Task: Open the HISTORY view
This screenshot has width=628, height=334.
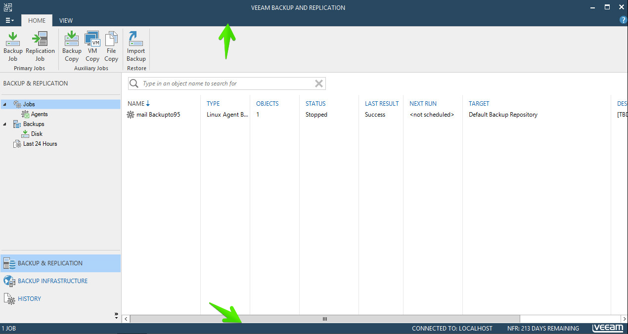Action: pos(60,299)
